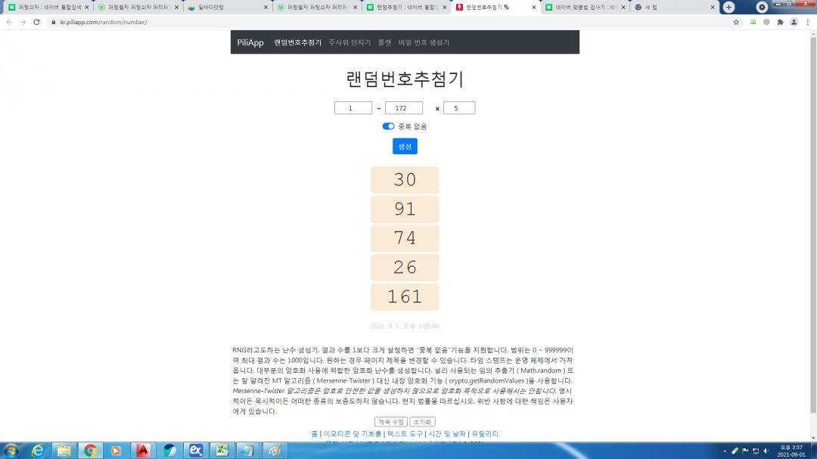This screenshot has height=459, width=817.
Task: Open the Excel icon in the taskbar
Action: pyautogui.click(x=222, y=450)
